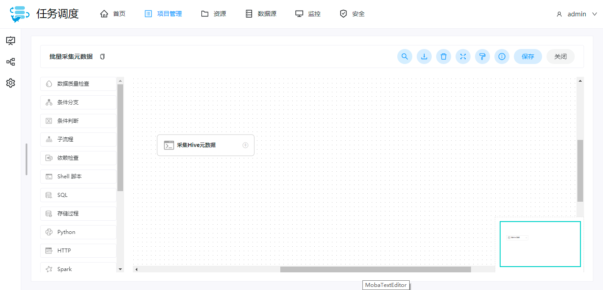Click the workflow relation icon in the sidebar

tap(10, 61)
